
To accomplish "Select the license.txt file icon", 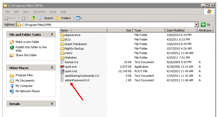I will (x=62, y=62).
